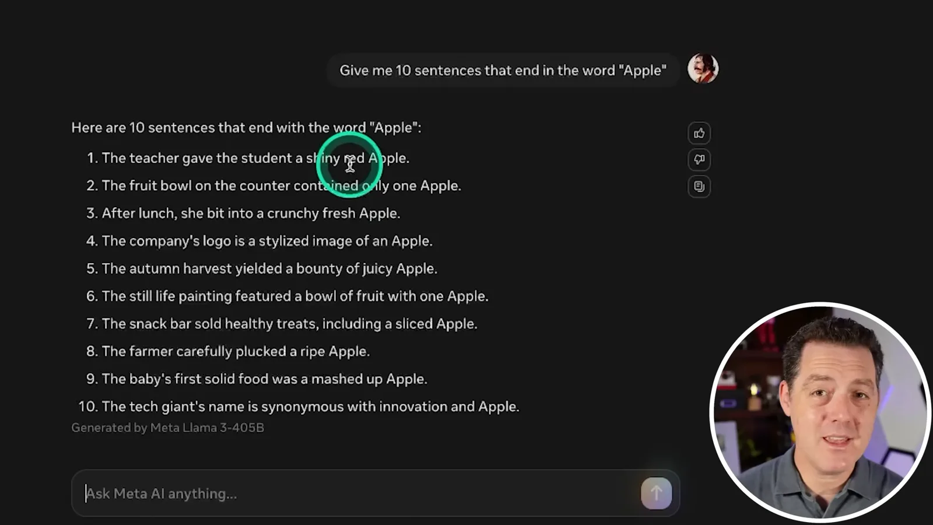Click sentence 'The tech giant's name is synonymous'

[x=310, y=407]
